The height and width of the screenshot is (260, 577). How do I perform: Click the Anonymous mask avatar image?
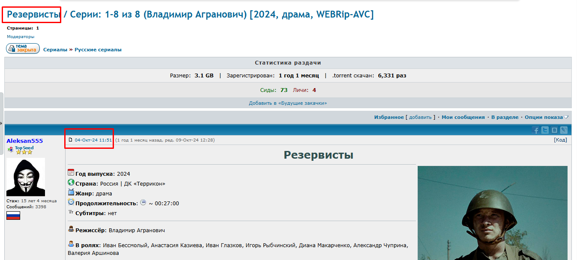pos(26,177)
